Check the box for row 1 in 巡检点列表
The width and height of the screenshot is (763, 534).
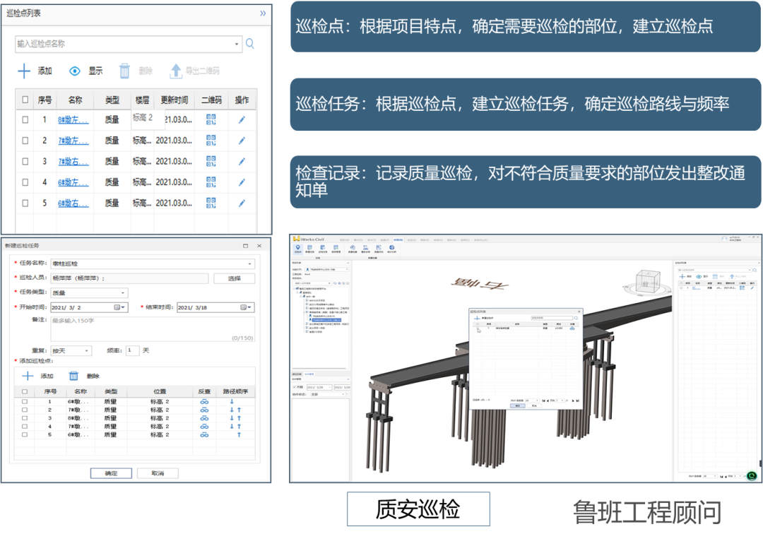(25, 119)
